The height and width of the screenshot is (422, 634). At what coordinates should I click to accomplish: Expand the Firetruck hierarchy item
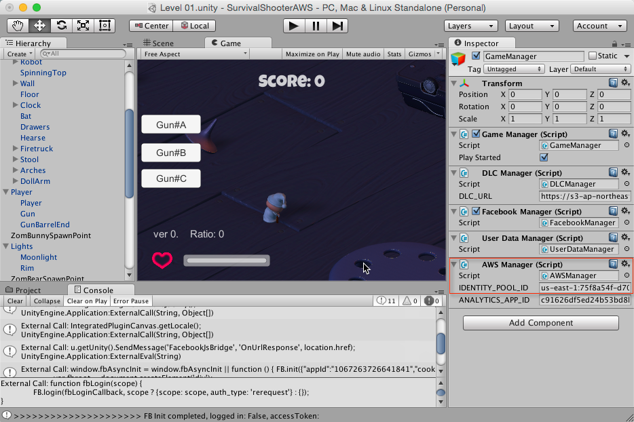(x=16, y=148)
